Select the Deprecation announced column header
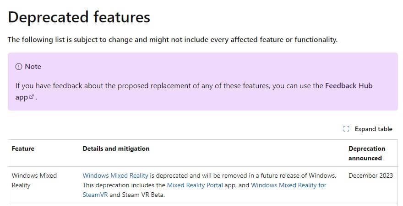This screenshot has height=206, width=403. pyautogui.click(x=366, y=153)
